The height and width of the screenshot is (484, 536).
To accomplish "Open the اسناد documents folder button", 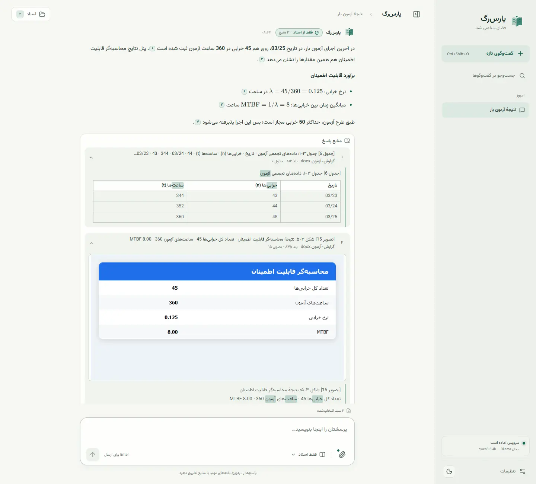I will (31, 14).
